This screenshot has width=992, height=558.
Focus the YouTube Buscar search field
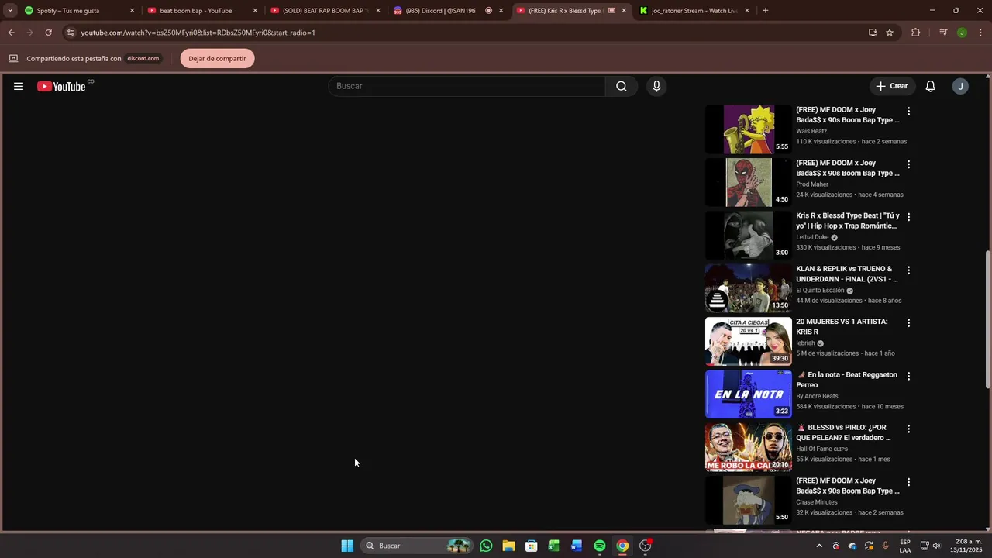point(467,86)
